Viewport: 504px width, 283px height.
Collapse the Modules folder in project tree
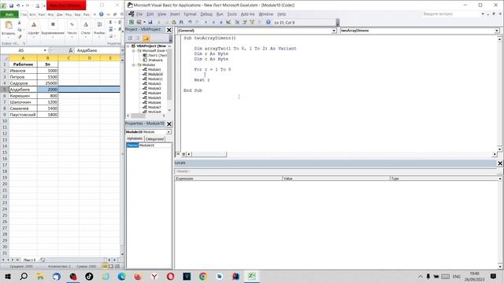[134, 64]
